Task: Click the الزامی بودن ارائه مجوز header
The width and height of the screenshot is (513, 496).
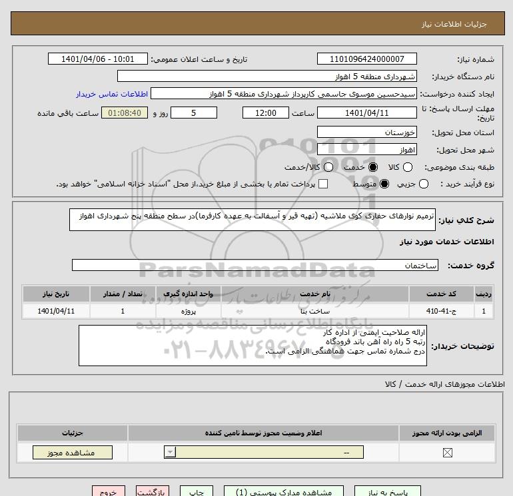Action: coord(447,433)
